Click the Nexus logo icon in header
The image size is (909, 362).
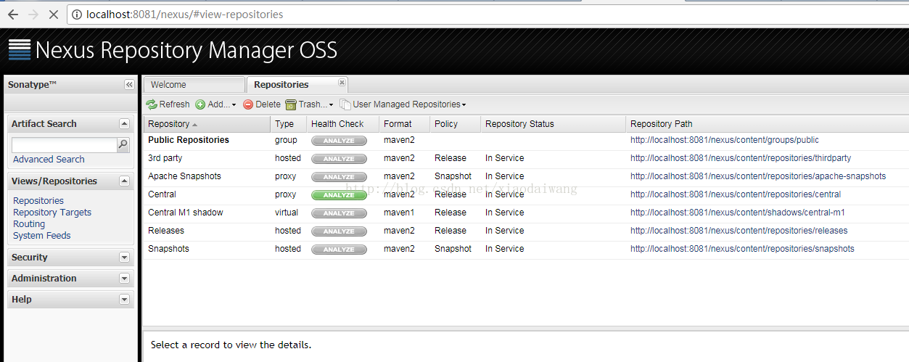tap(20, 50)
